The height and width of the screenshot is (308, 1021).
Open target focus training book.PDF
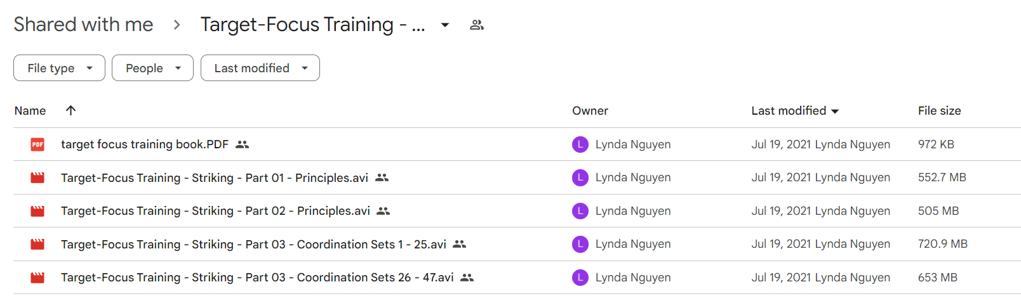pos(145,144)
